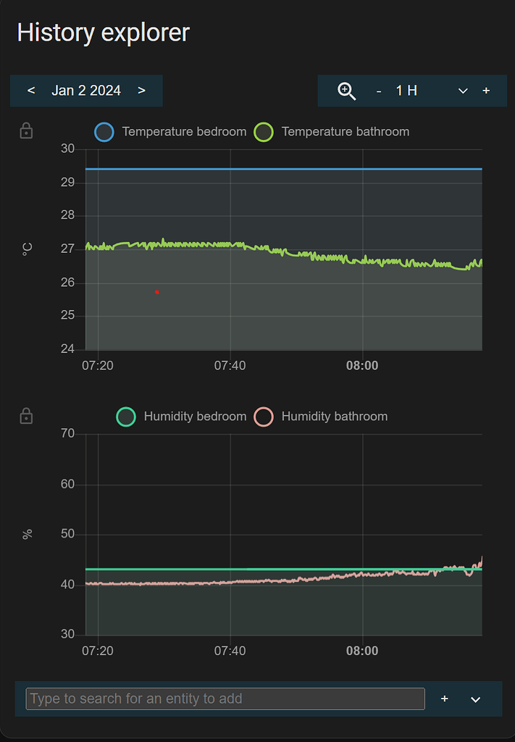Click the red data point on temperature chart
This screenshot has width=515, height=742.
(x=156, y=292)
